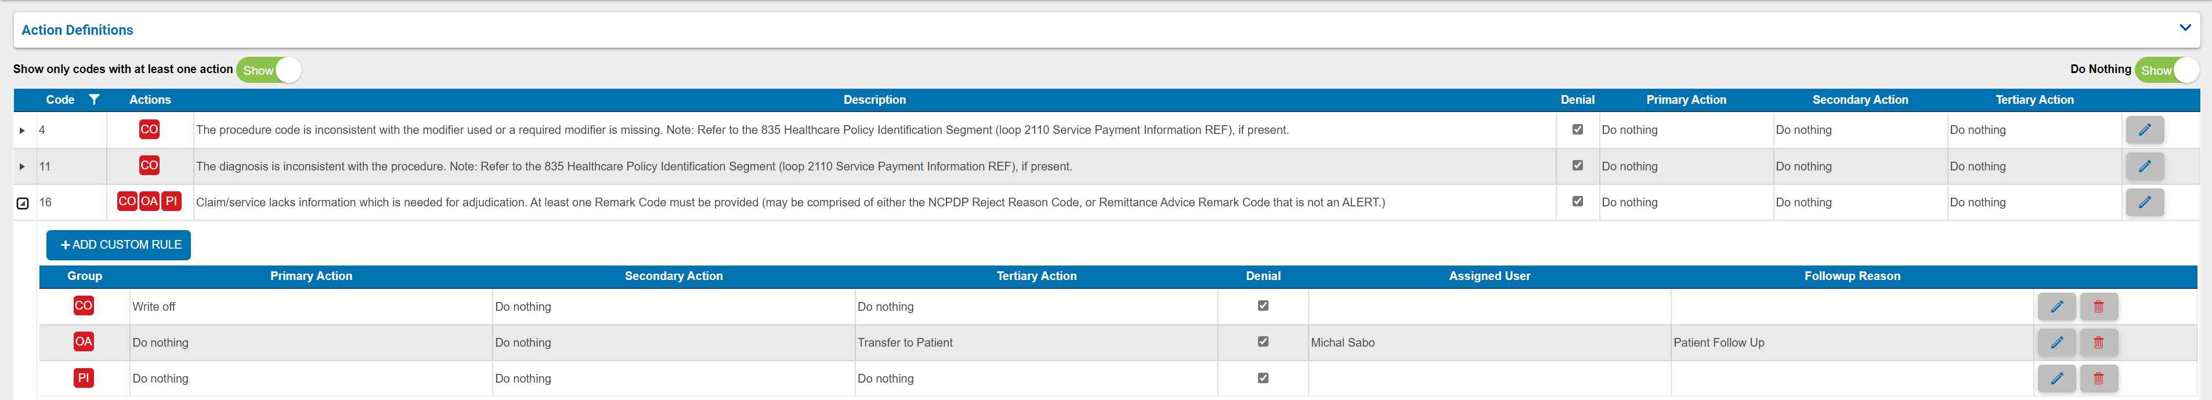This screenshot has width=2212, height=400.
Task: Click the Action Definitions header
Action: (77, 30)
